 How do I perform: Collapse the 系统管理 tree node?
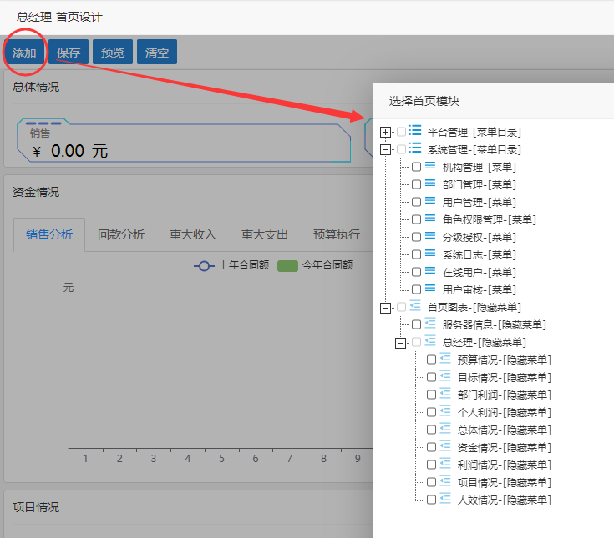click(385, 149)
